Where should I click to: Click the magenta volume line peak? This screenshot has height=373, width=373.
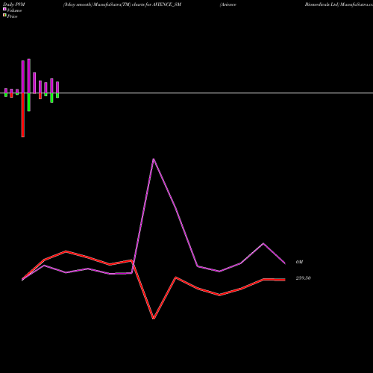click(154, 159)
